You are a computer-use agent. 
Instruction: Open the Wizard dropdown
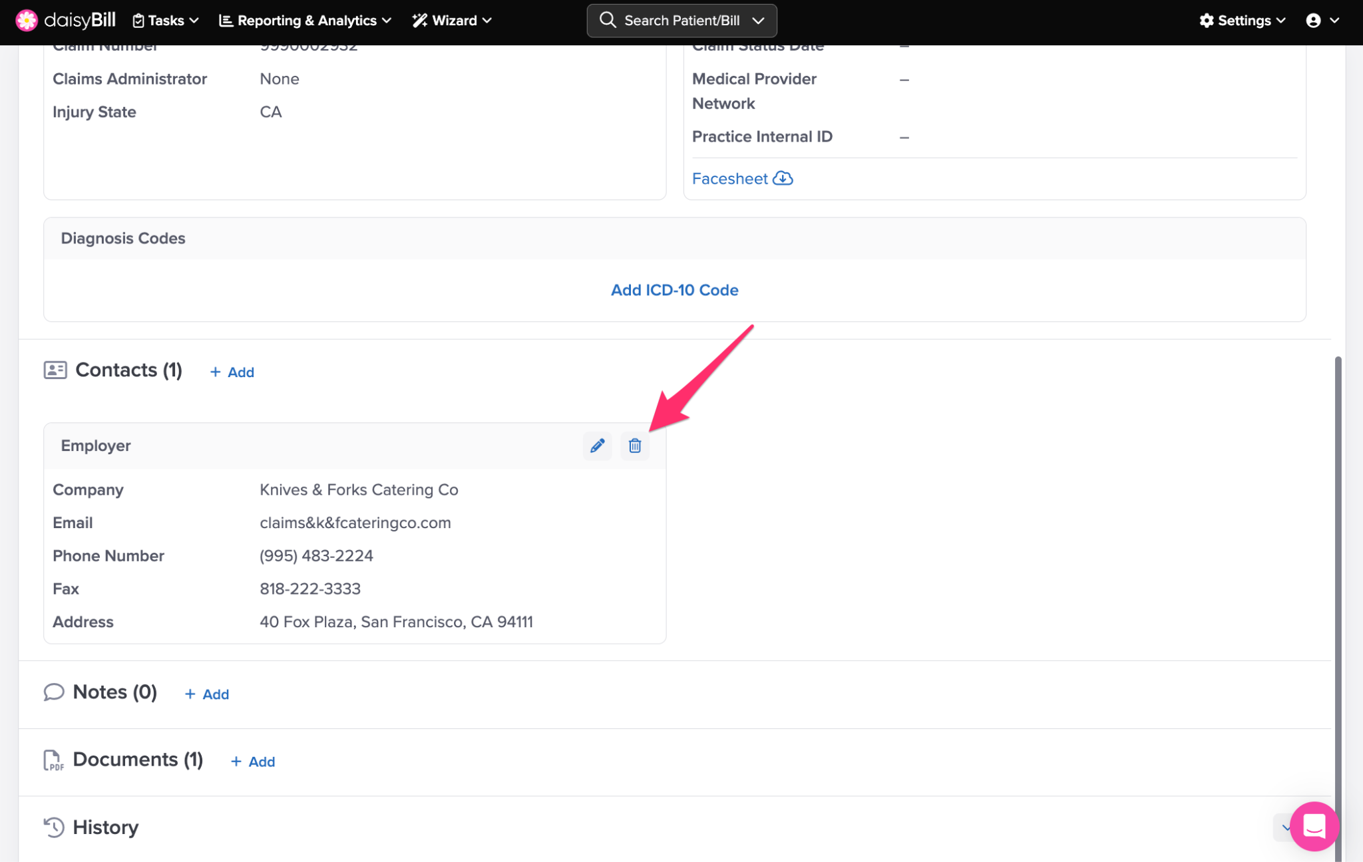pyautogui.click(x=453, y=21)
